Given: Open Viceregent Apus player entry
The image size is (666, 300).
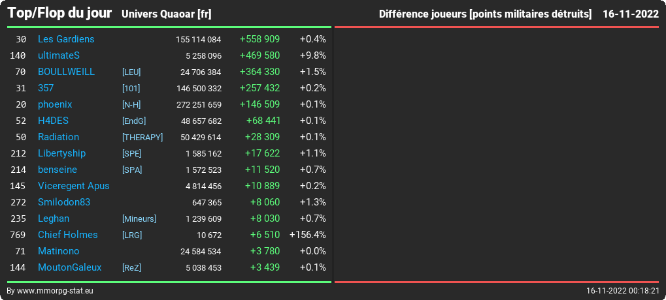Looking at the screenshot, I should pos(73,186).
